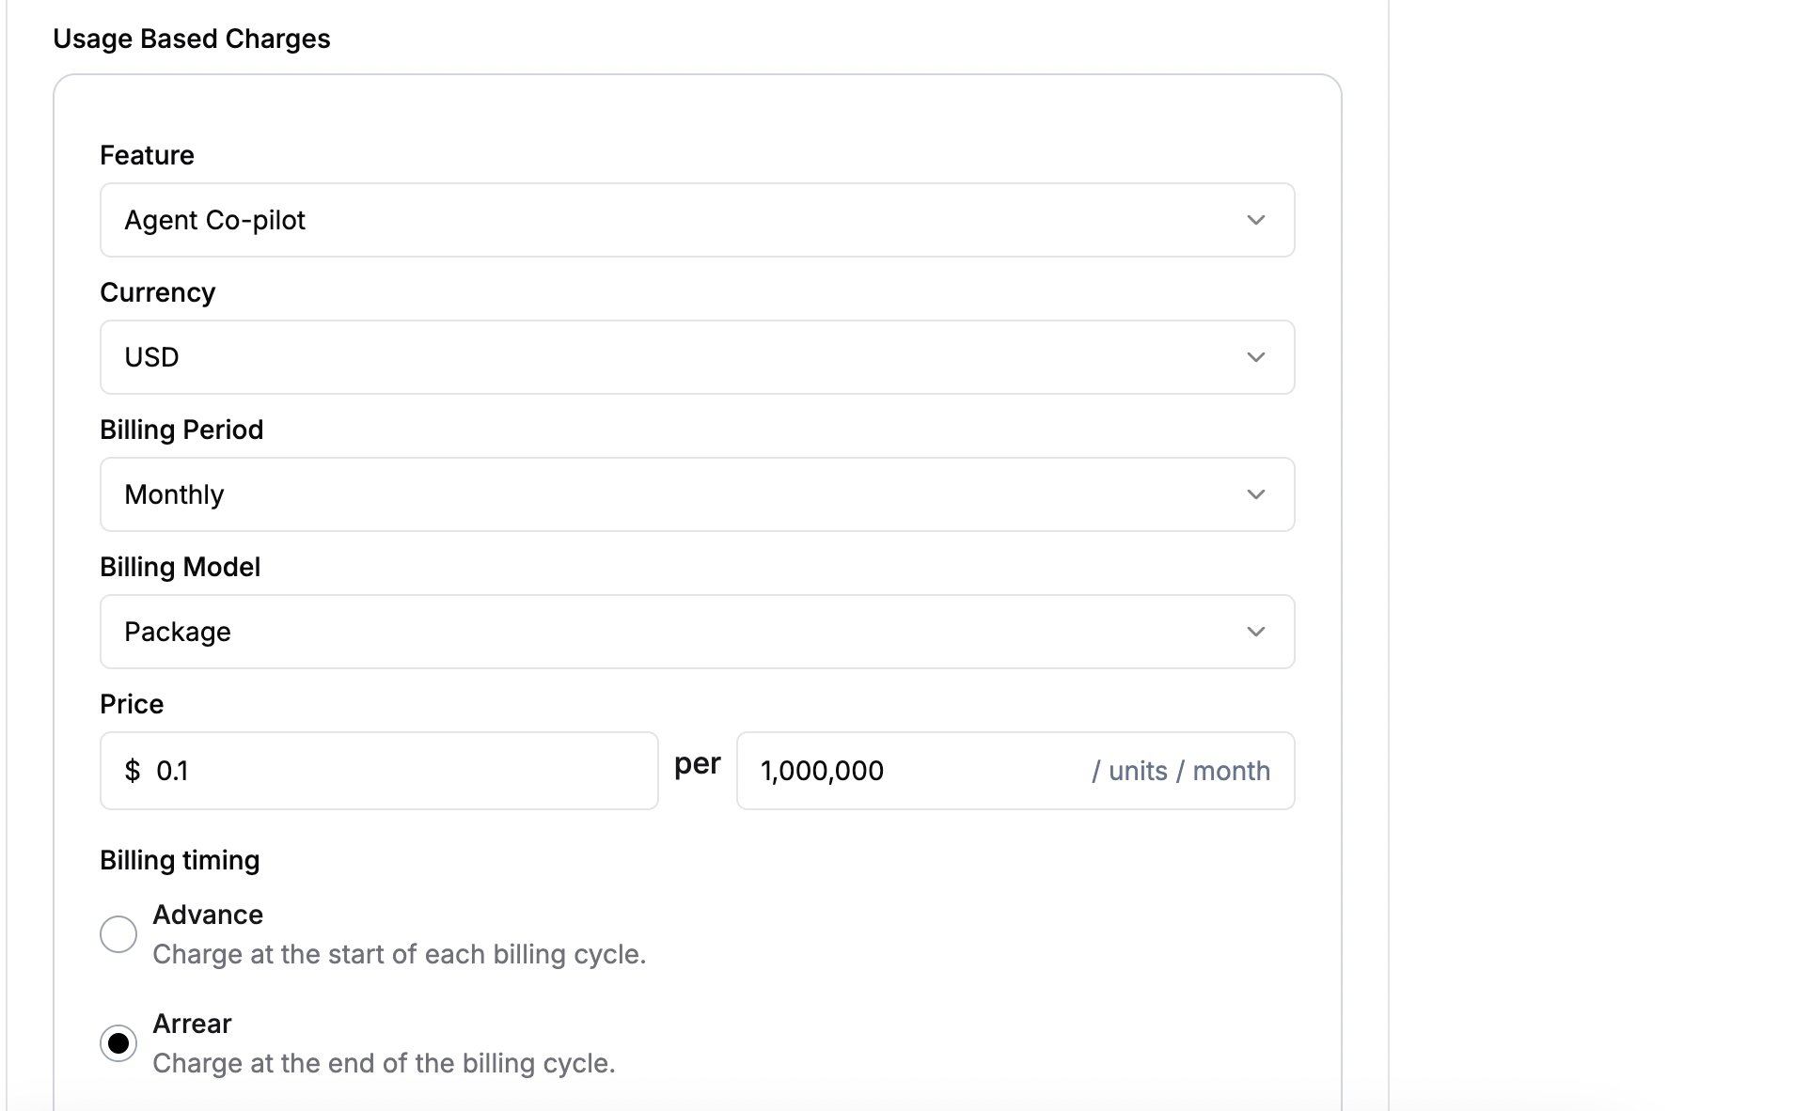Screen dimensions: 1794x1111
Task: Click the chevron arrow of Feature dropdown
Action: coord(1255,220)
